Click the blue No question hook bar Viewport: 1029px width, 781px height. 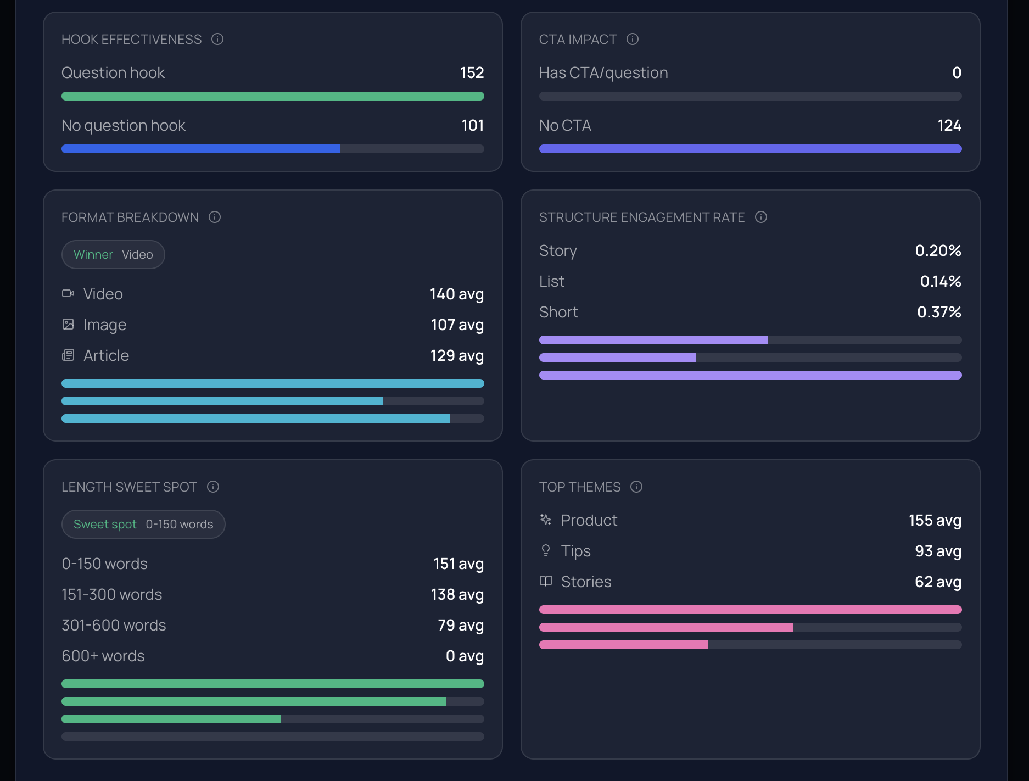pyautogui.click(x=201, y=149)
